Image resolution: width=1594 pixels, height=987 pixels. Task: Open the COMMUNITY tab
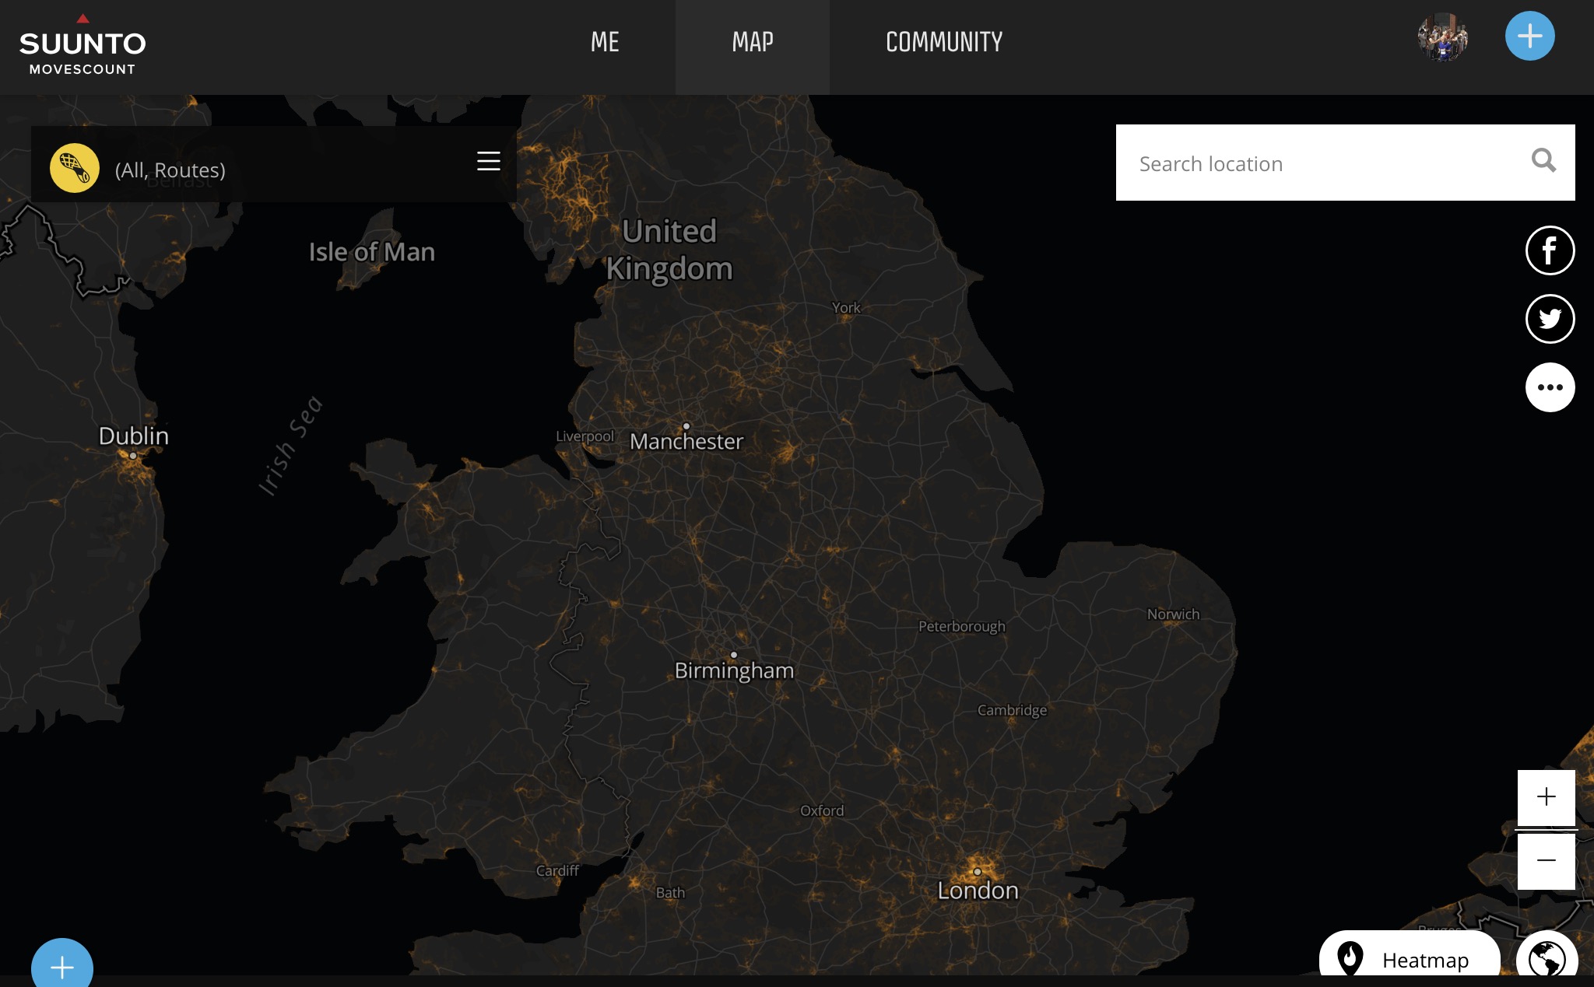click(x=944, y=42)
